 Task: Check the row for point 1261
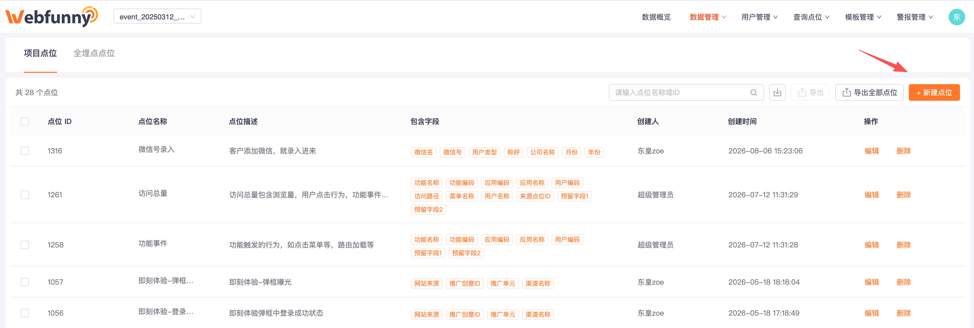(25, 195)
